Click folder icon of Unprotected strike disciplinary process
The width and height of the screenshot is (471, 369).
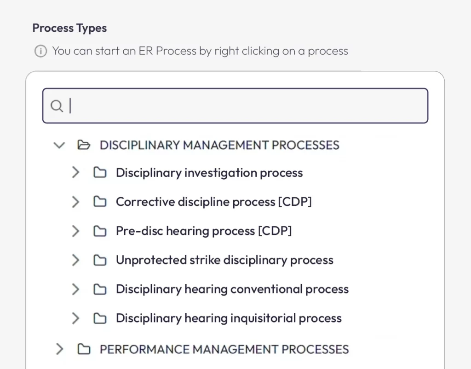tap(100, 260)
